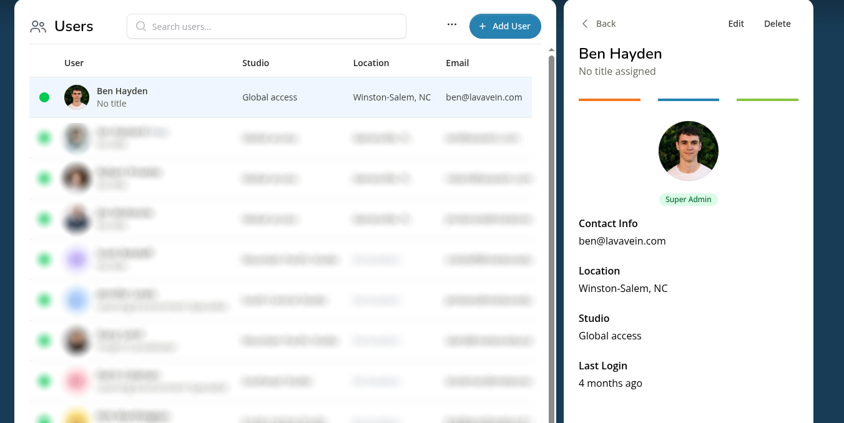
Task: Click ben@lavavein.com under Contact Info
Action: pyautogui.click(x=622, y=241)
